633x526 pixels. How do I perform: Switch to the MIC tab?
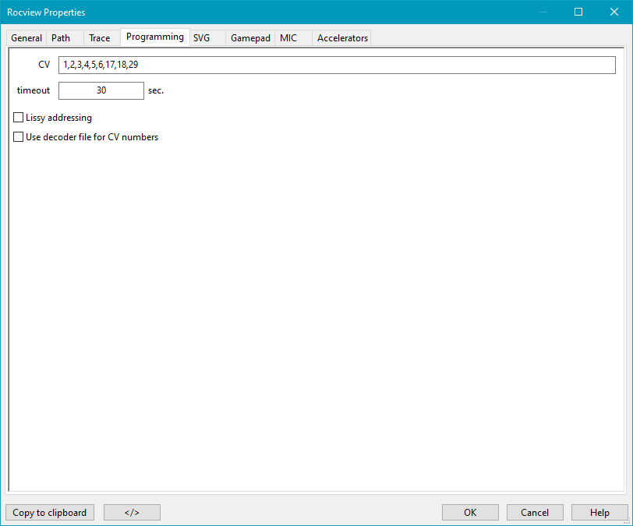(x=288, y=38)
